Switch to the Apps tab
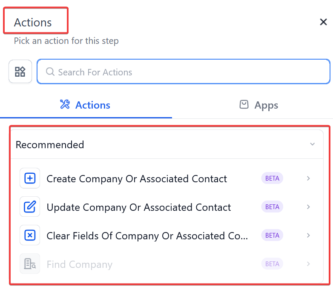 pos(259,105)
